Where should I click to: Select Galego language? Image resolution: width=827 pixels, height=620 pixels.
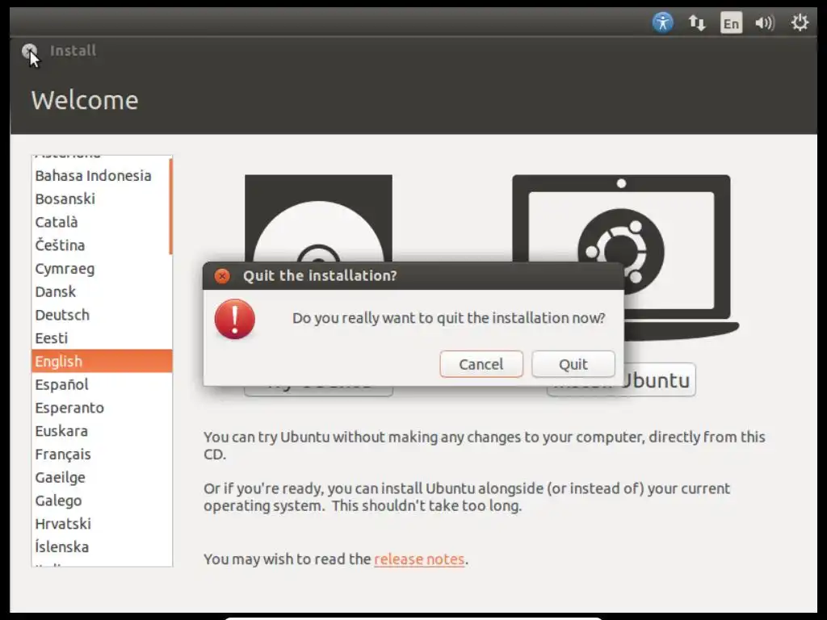[102, 501]
